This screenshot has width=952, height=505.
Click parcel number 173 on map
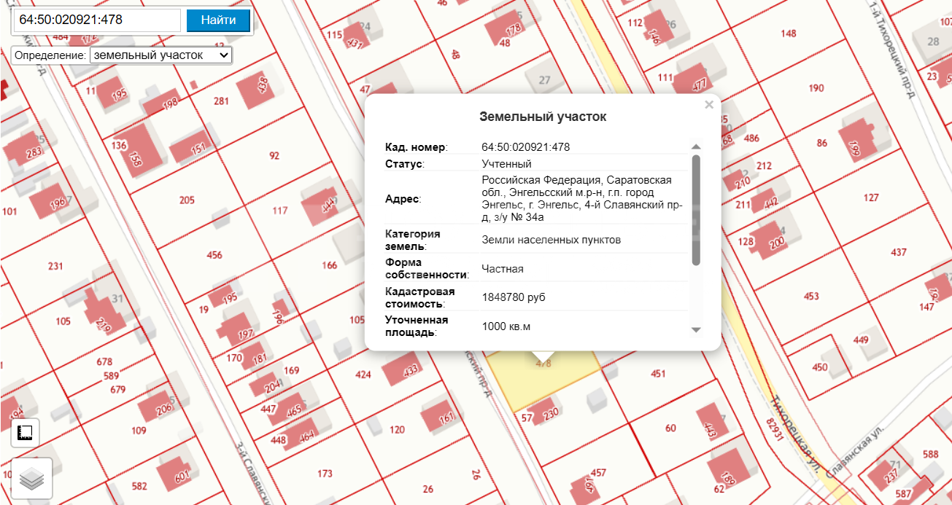[x=325, y=474]
